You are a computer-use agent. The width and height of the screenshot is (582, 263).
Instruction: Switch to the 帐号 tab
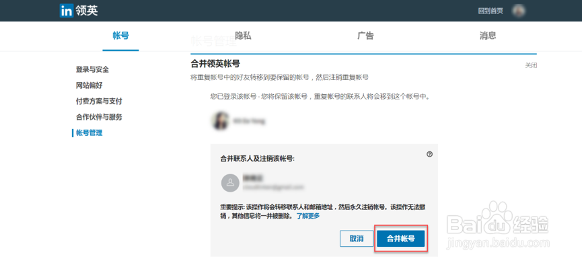pyautogui.click(x=120, y=36)
